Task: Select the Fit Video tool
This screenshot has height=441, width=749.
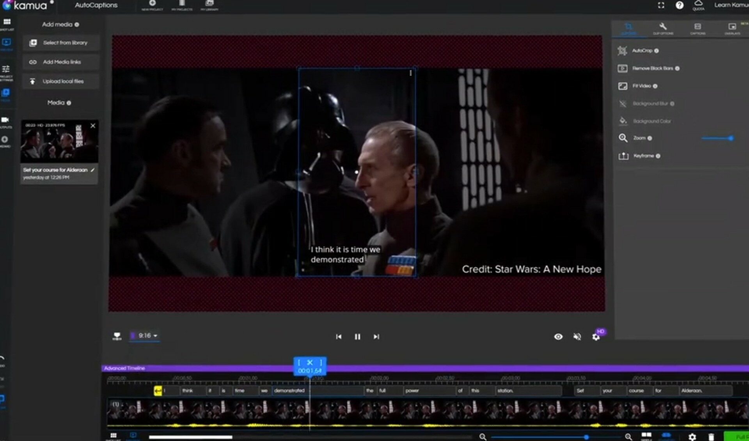Action: tap(642, 86)
